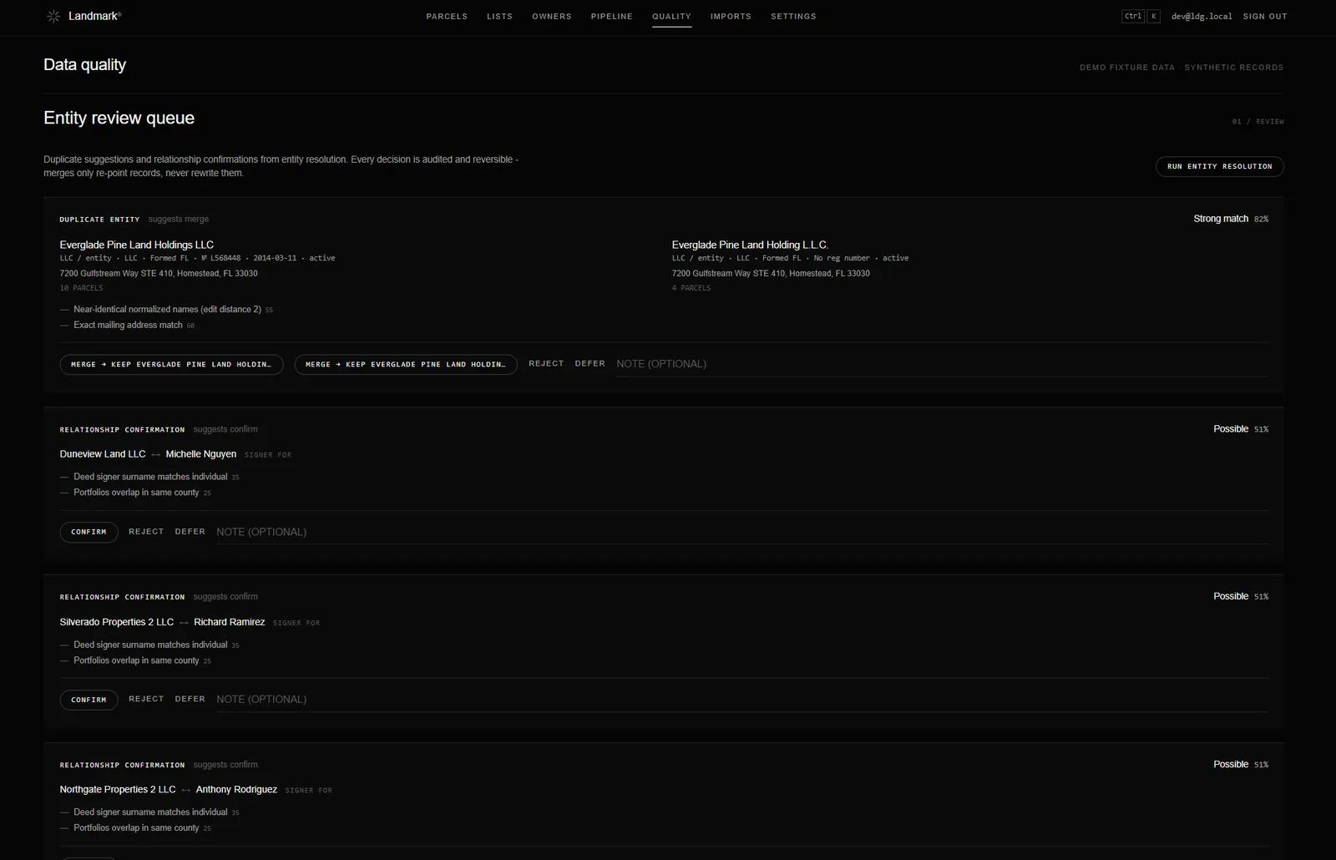
Task: Sign out of the app
Action: pyautogui.click(x=1265, y=17)
